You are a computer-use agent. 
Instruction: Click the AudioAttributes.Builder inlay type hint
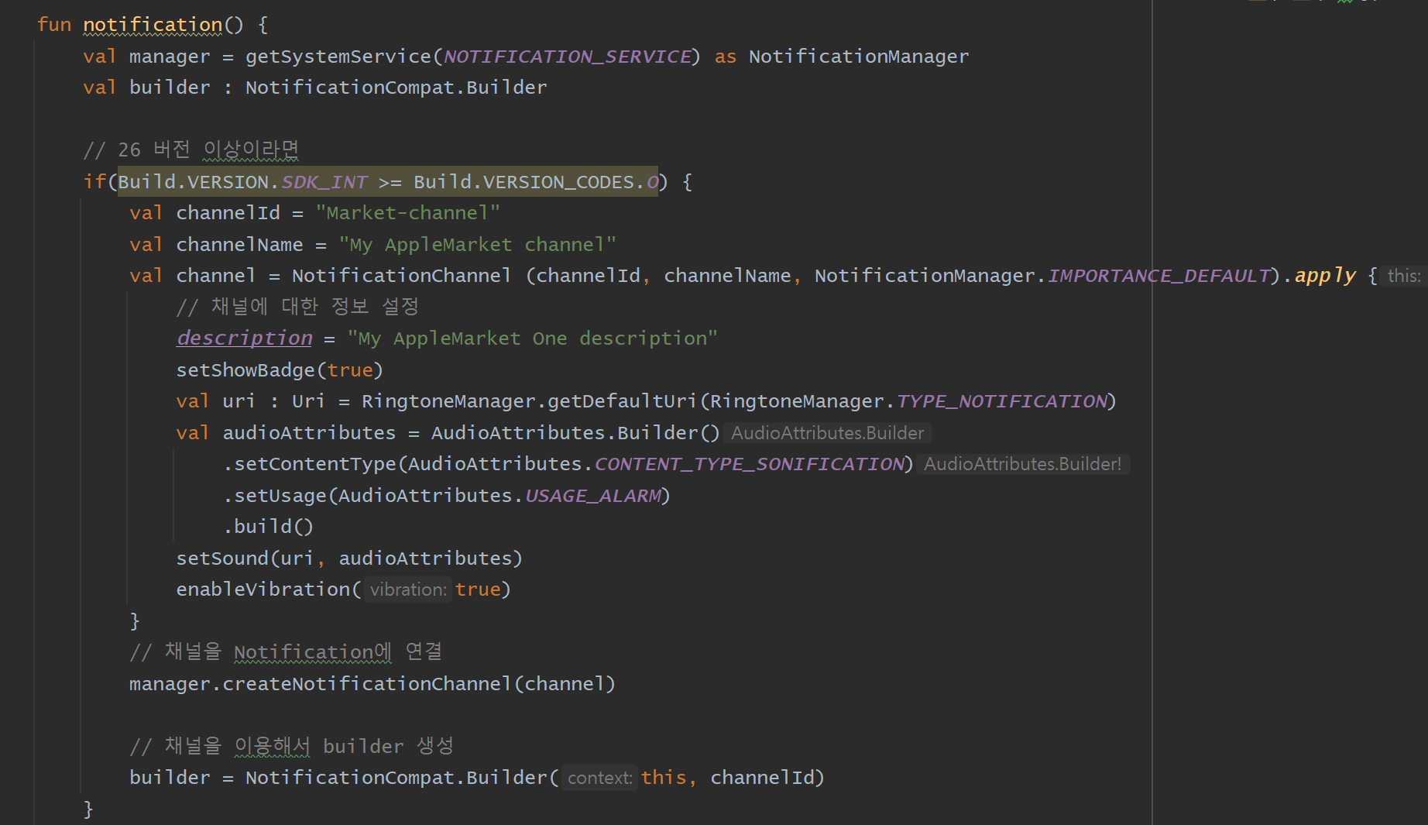(828, 433)
